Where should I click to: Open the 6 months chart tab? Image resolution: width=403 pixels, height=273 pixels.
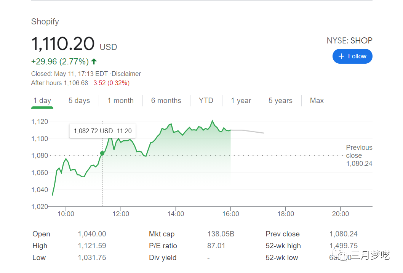166,101
